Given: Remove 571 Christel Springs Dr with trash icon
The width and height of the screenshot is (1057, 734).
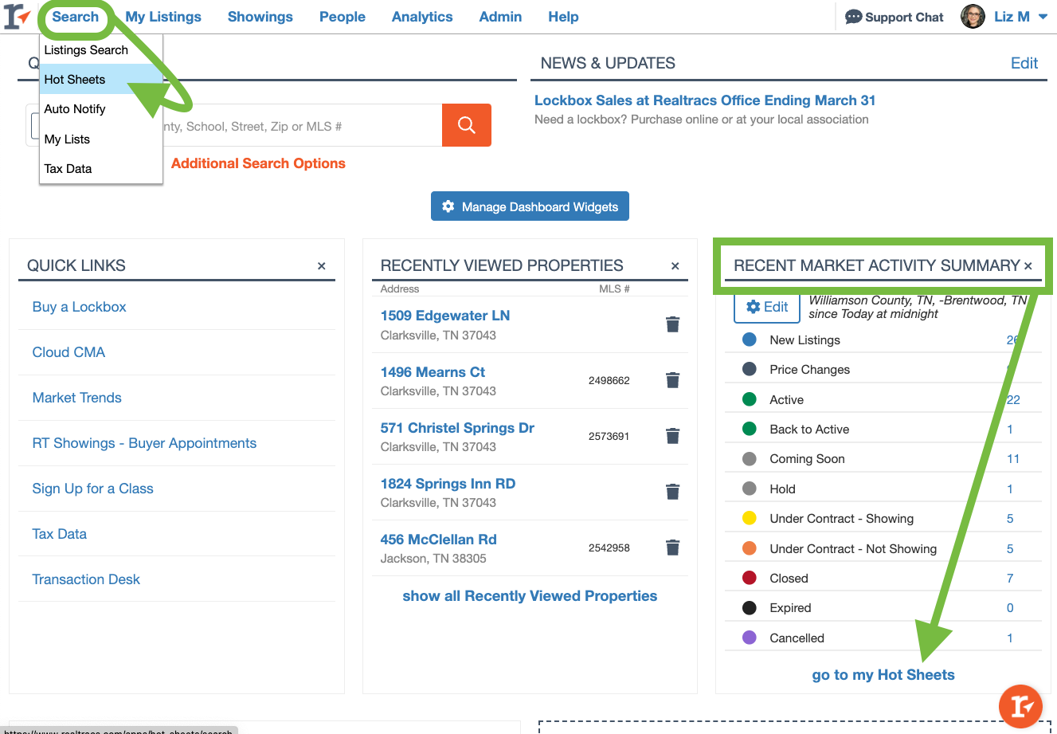Looking at the screenshot, I should coord(672,436).
